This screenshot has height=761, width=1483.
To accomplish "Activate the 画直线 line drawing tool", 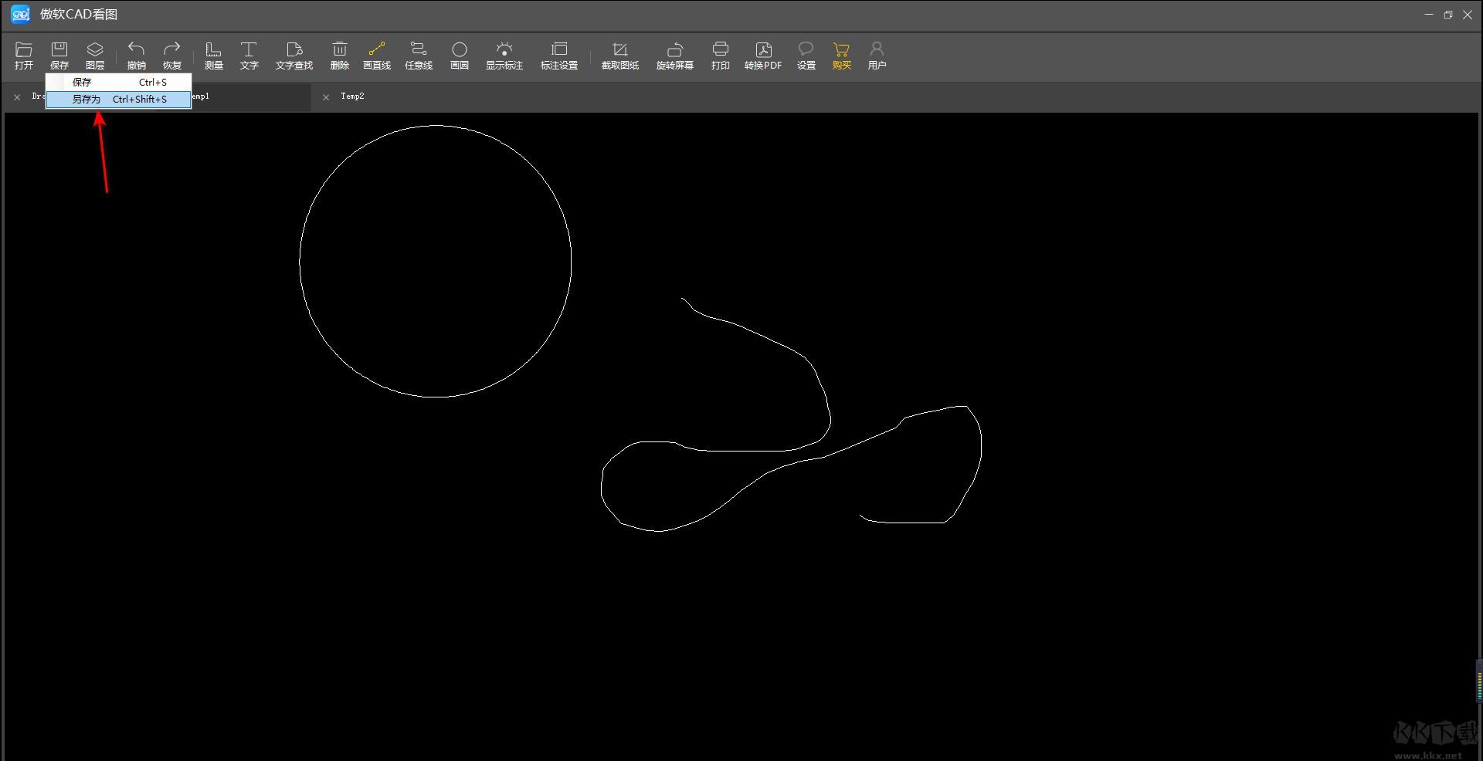I will click(x=377, y=56).
